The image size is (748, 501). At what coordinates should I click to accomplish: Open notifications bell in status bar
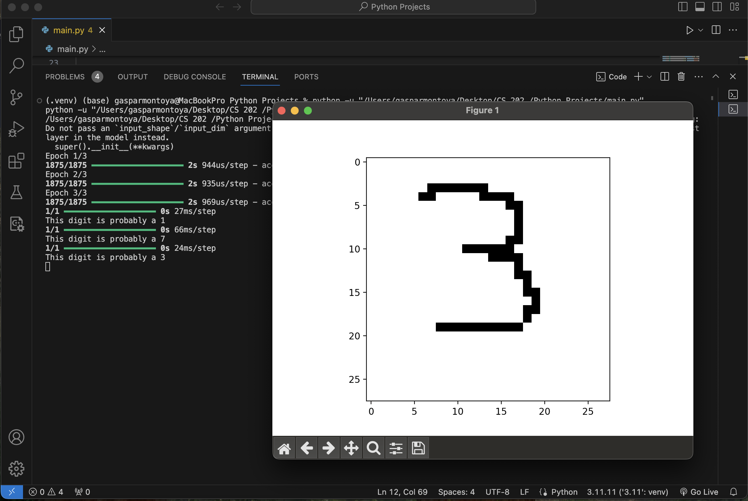coord(734,492)
